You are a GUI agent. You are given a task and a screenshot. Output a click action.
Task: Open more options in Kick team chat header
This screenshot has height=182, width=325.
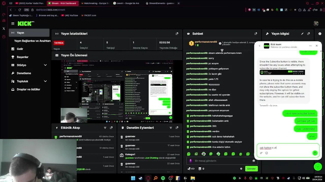[x=310, y=46]
